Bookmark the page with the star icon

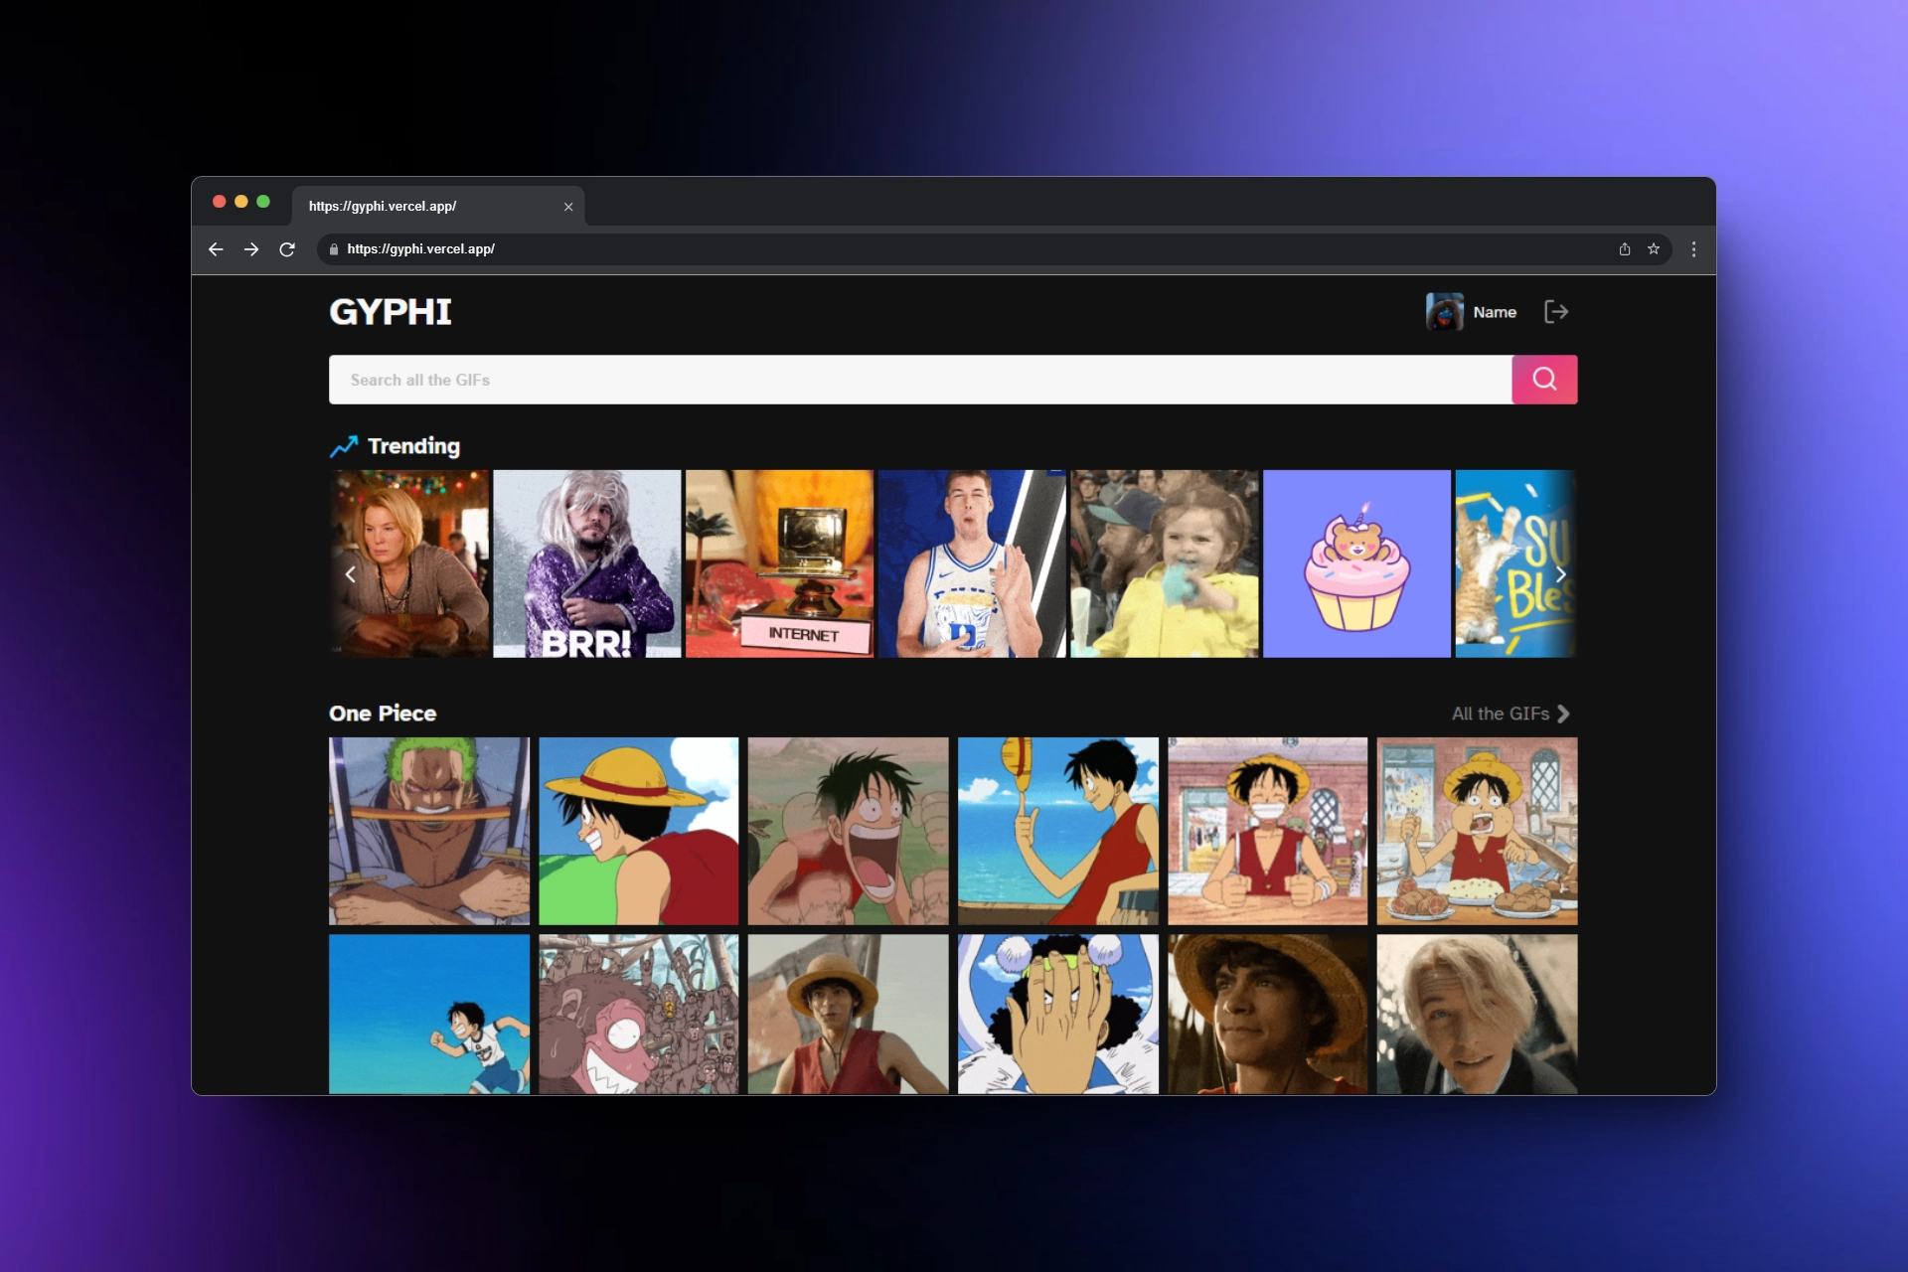tap(1654, 249)
